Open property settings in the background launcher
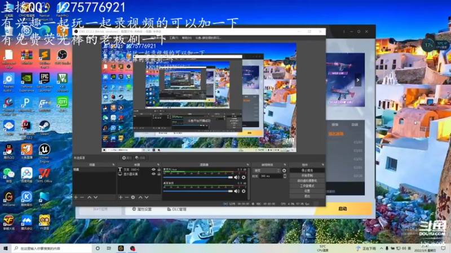Screen dimensions: 451x253 coord(142,209)
